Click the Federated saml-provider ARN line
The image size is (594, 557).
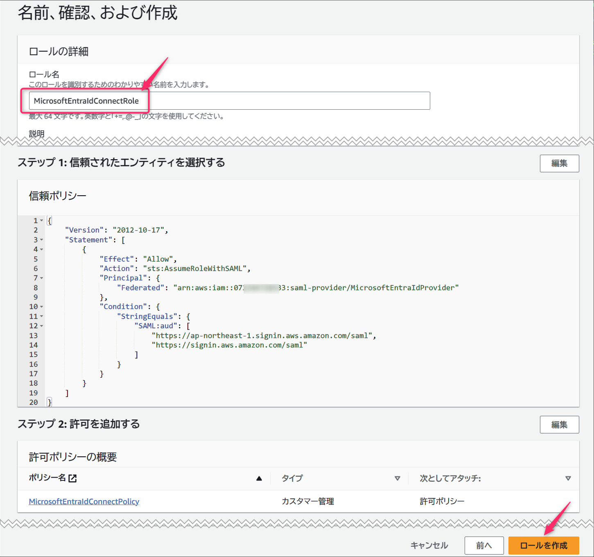click(x=288, y=288)
